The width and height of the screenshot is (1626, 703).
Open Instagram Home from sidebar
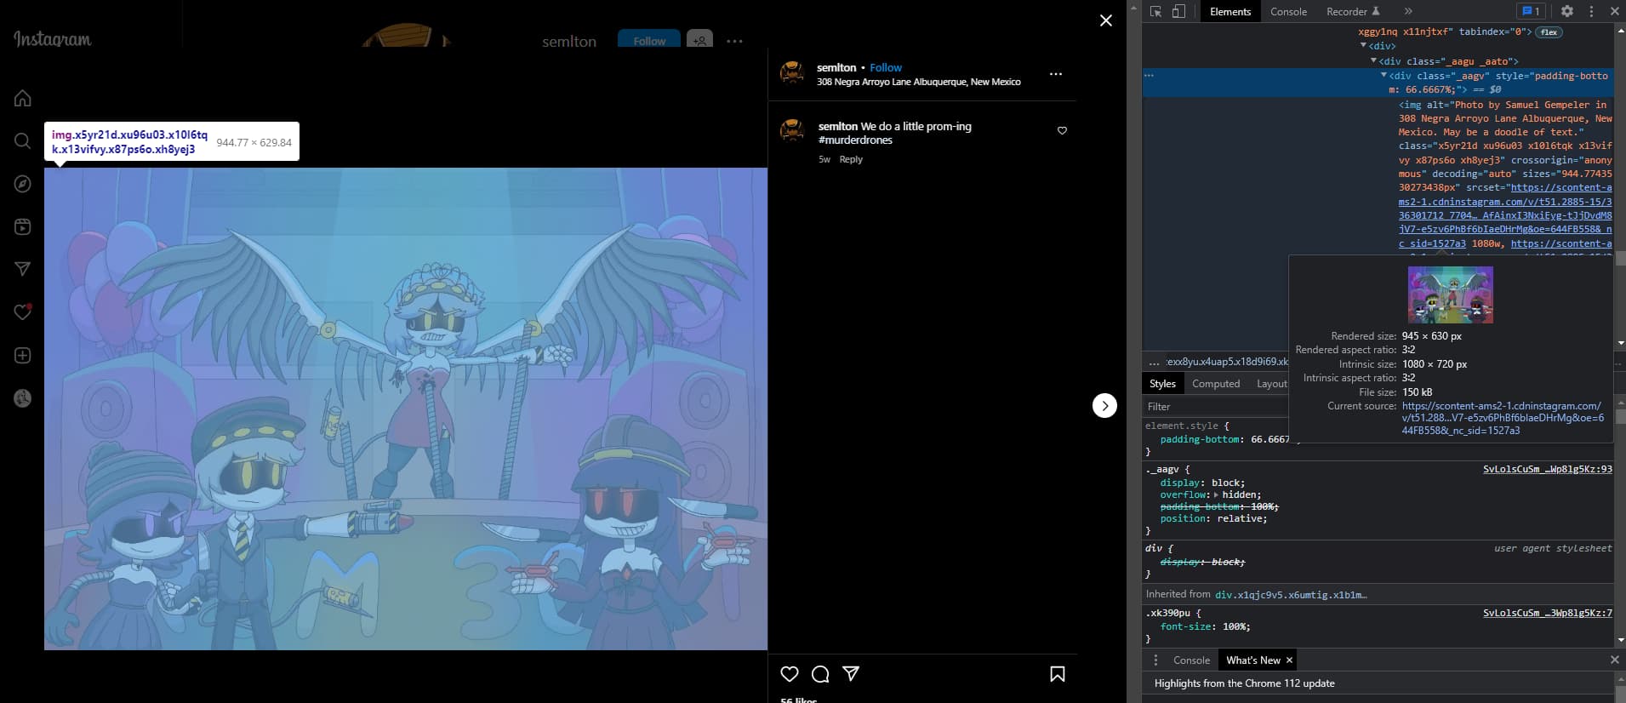[x=23, y=98]
